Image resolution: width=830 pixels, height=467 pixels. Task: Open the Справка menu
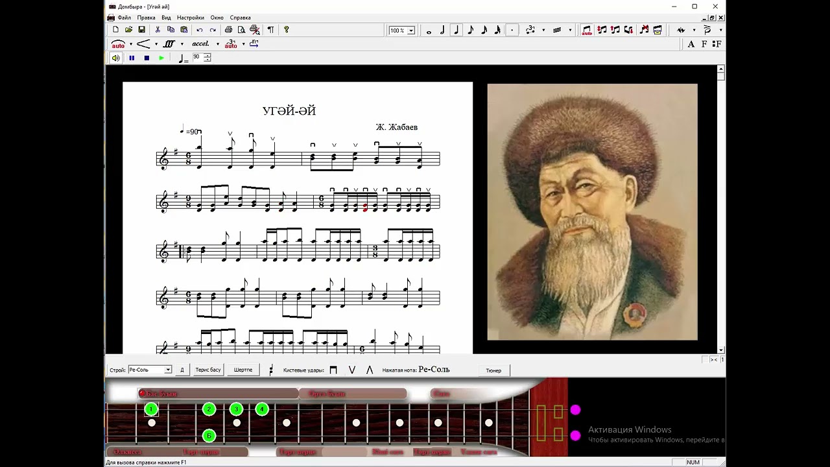240,18
